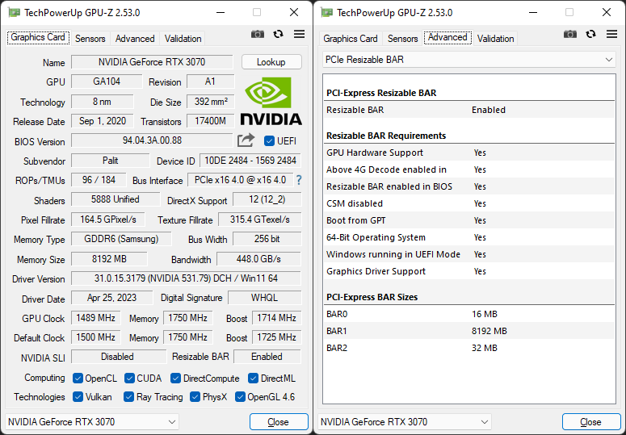Select the 64-Bit Operating System row
The height and width of the screenshot is (435, 626).
click(x=469, y=237)
